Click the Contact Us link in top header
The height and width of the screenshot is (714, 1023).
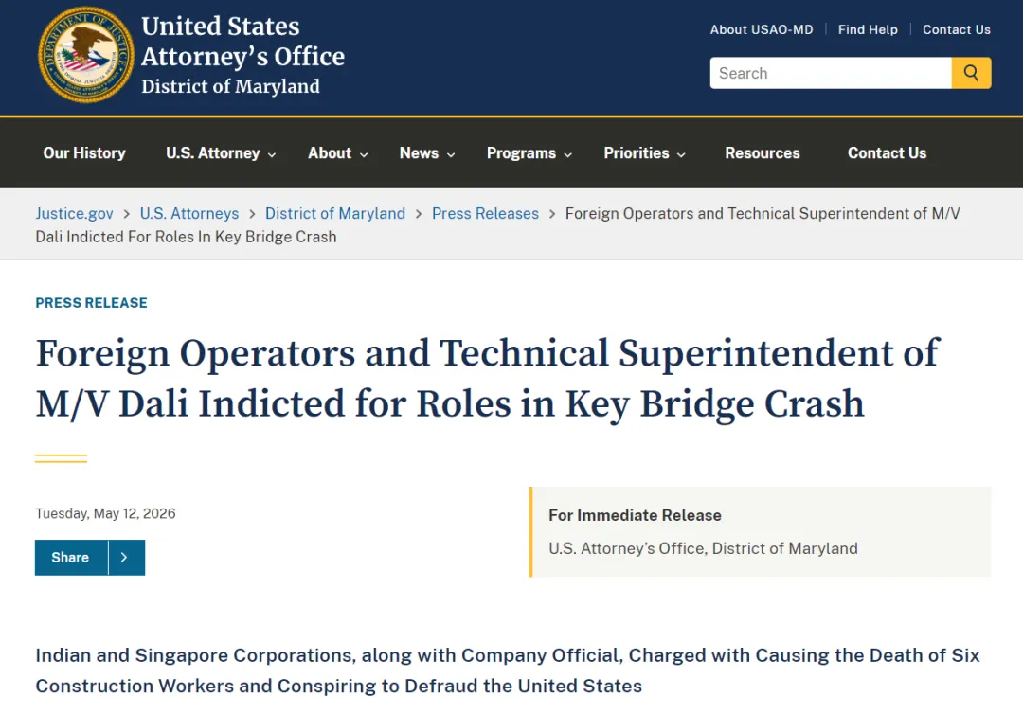coord(957,30)
